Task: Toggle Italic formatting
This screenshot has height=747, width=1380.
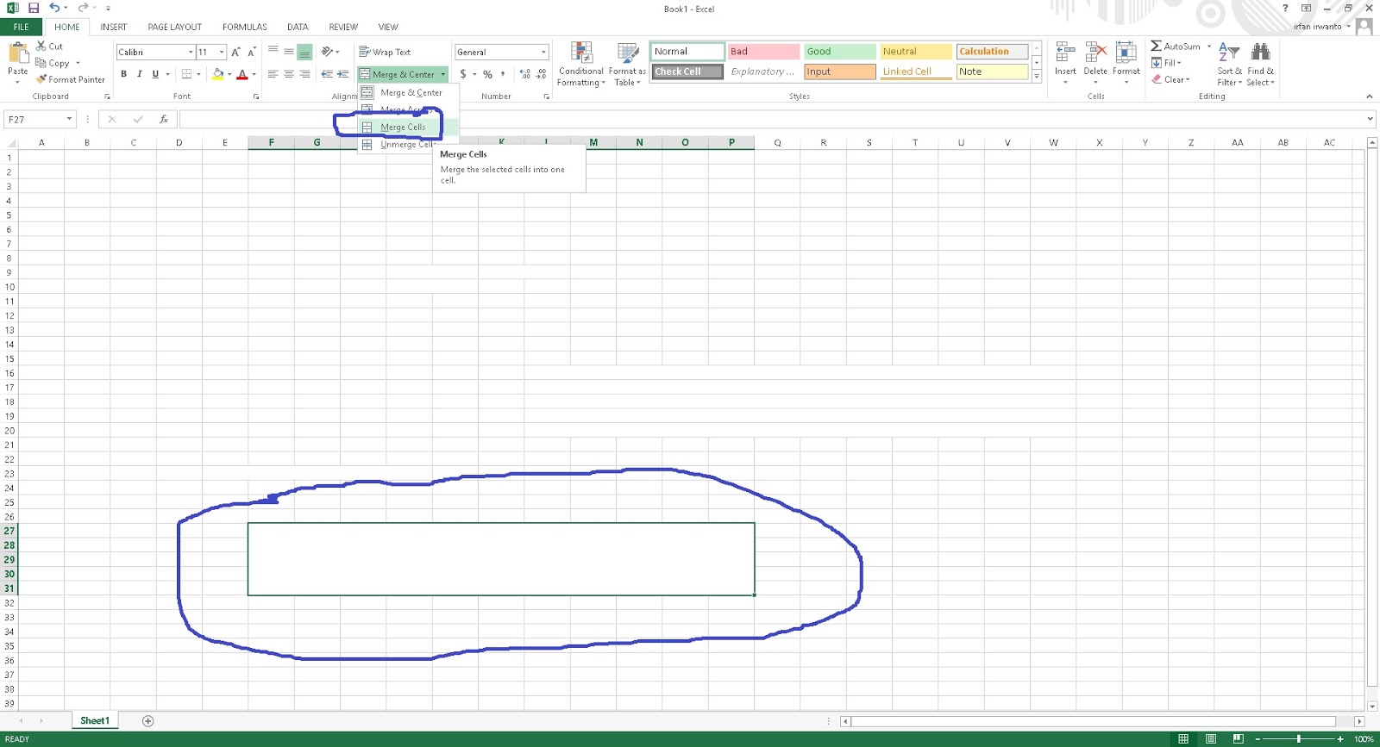Action: (140, 74)
